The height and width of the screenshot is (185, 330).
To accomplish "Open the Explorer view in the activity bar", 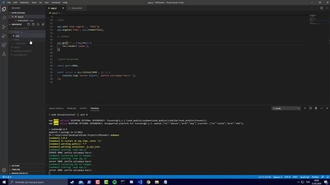I will [x=4, y=9].
